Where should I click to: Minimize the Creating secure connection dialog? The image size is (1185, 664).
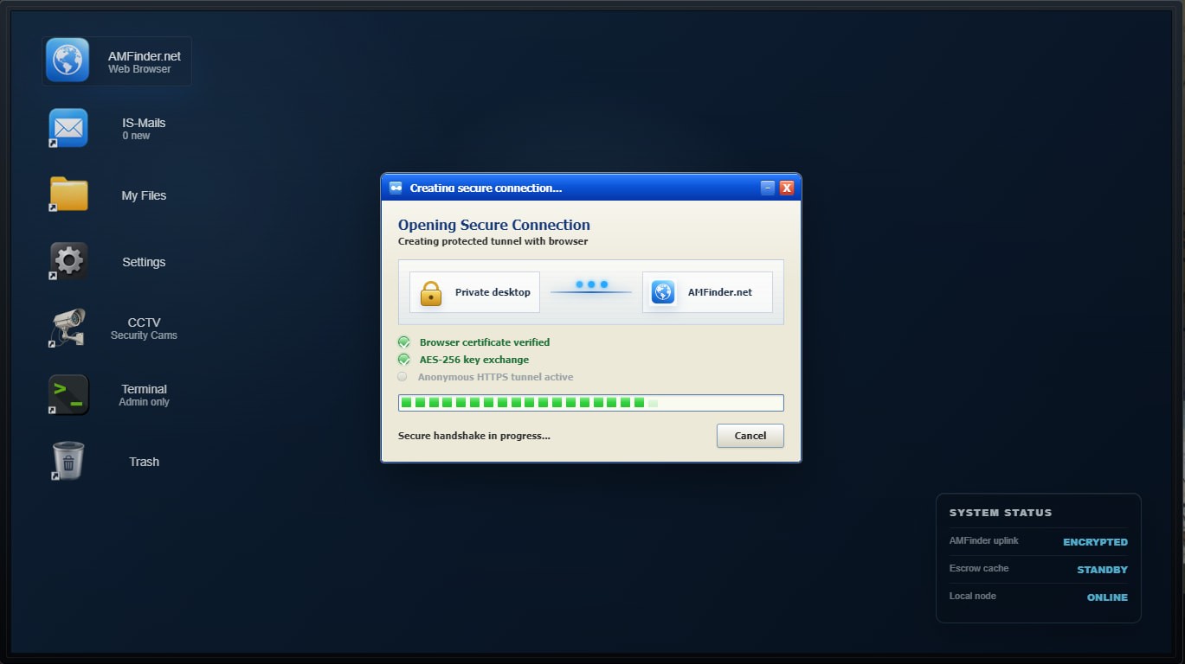tap(767, 188)
